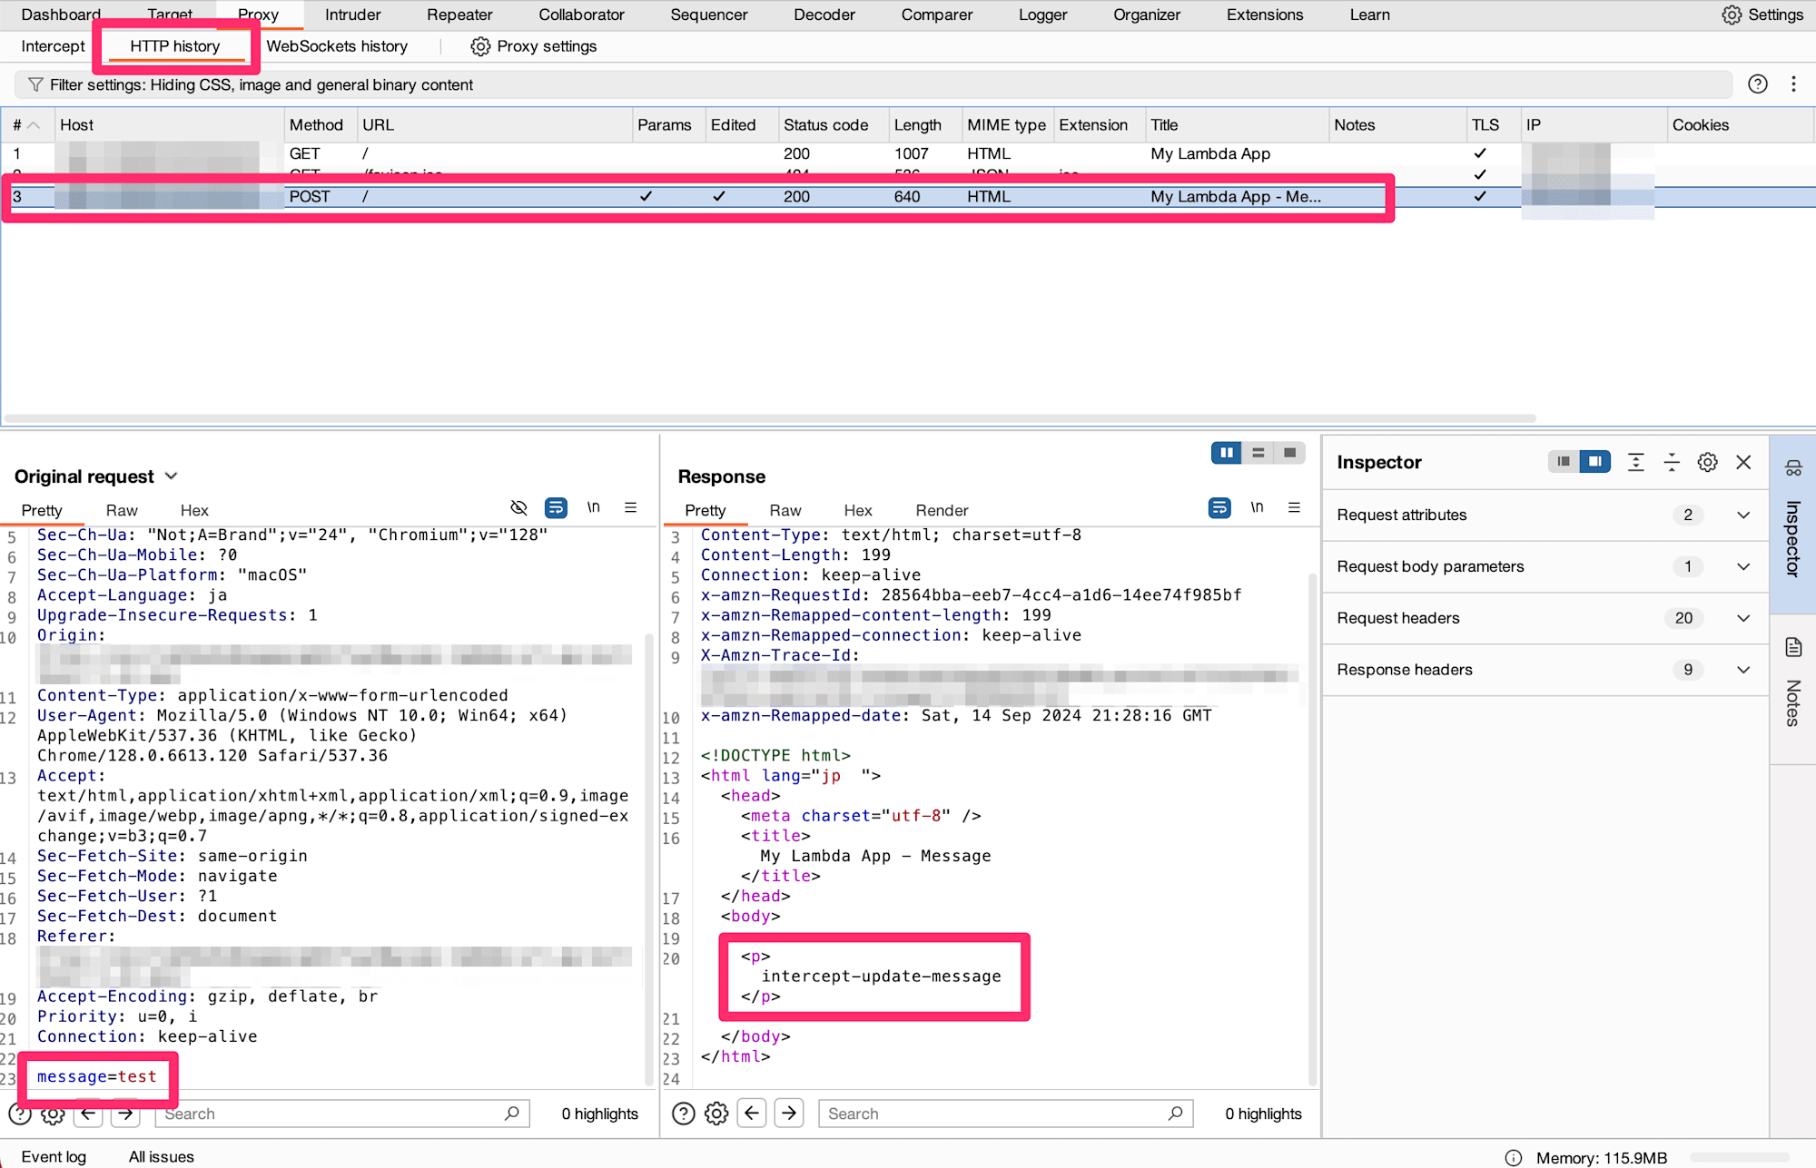Expand all Inspector sections icon
Image resolution: width=1816 pixels, height=1168 pixels.
pyautogui.click(x=1635, y=462)
